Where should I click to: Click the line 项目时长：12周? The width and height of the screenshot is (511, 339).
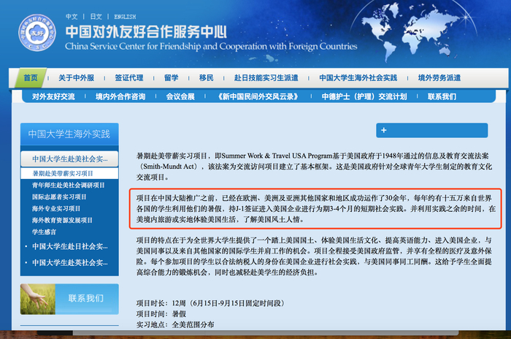coord(210,303)
